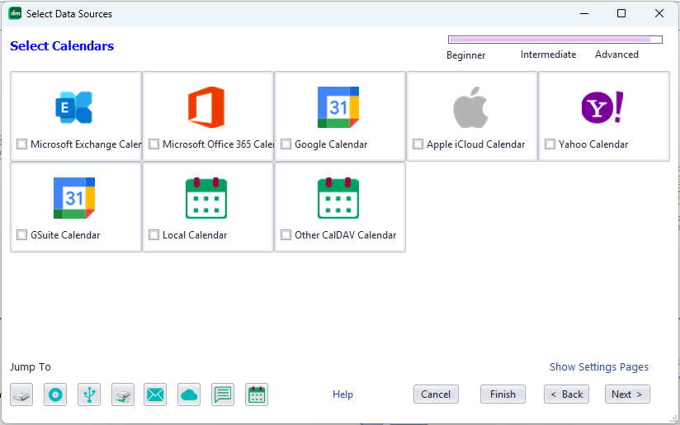Toggle the Local Calendar checkbox

pyautogui.click(x=154, y=235)
